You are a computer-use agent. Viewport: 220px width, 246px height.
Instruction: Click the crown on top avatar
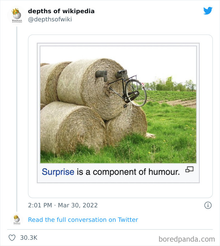point(15,11)
